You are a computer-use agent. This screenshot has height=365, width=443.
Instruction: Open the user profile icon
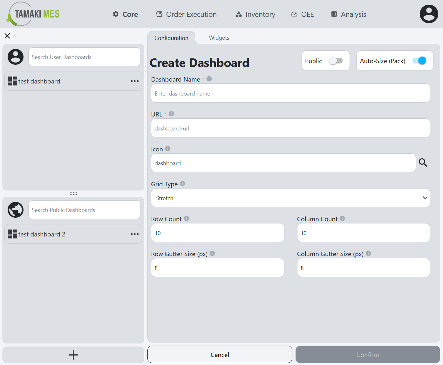coord(429,14)
